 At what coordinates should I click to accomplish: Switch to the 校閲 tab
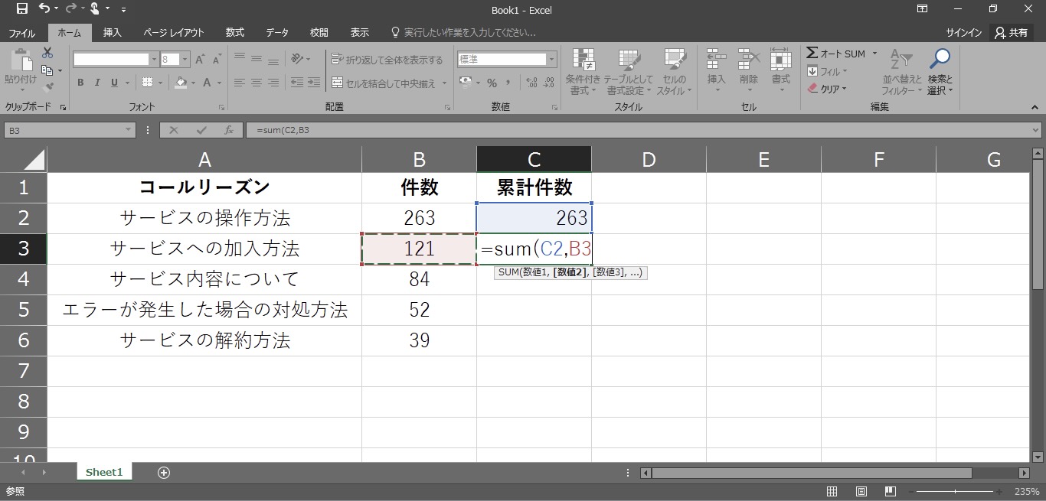pos(319,33)
